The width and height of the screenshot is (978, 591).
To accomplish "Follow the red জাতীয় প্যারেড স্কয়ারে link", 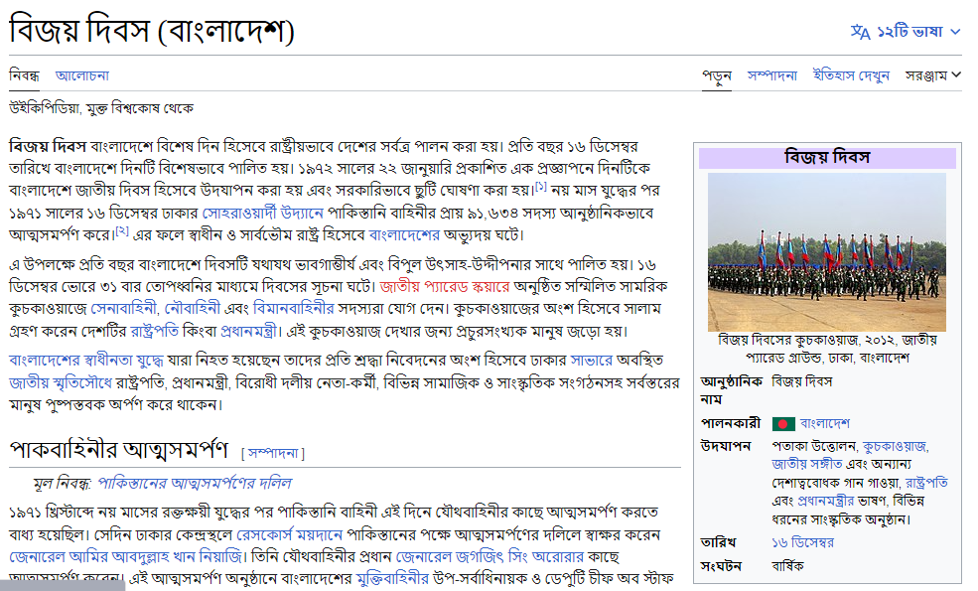I will [443, 284].
